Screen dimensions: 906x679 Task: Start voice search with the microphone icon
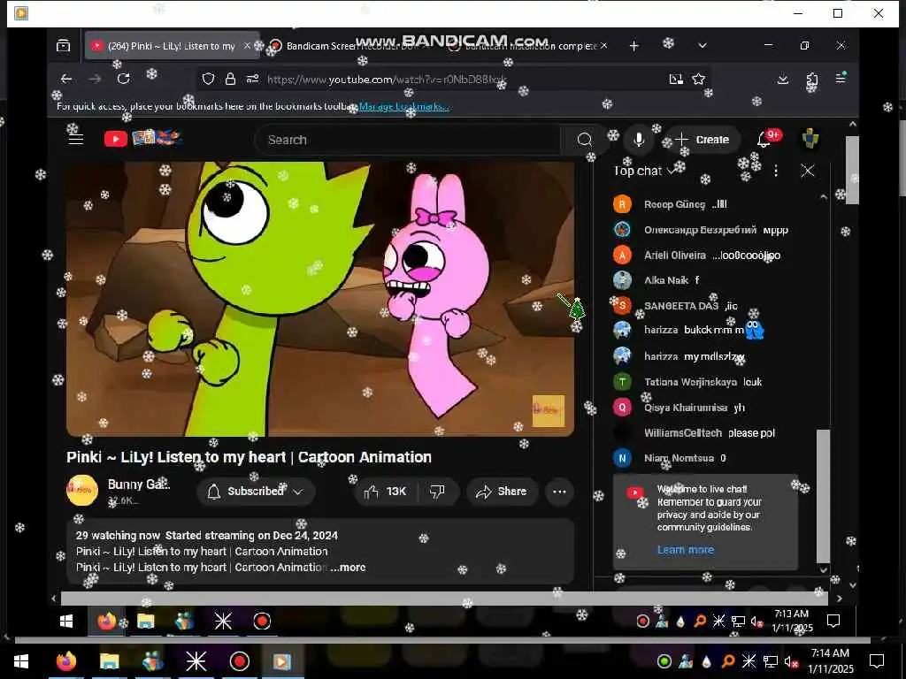(639, 140)
